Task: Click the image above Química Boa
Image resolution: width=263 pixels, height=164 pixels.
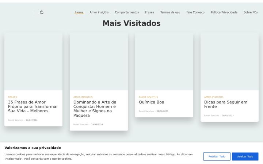Action: (164, 62)
